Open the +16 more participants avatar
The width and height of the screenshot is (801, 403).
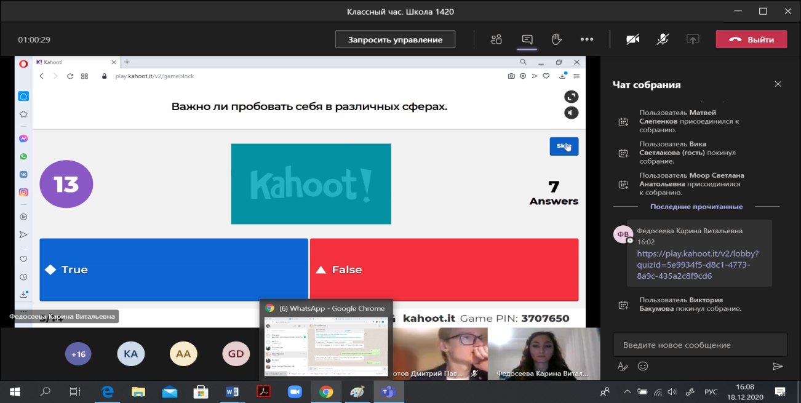78,354
